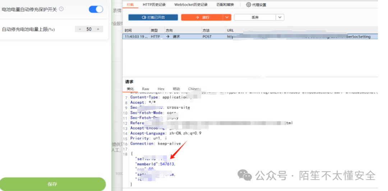388x191 pixels.
Task: Toggle the 拦截已开启 intercept button
Action: pos(153,17)
